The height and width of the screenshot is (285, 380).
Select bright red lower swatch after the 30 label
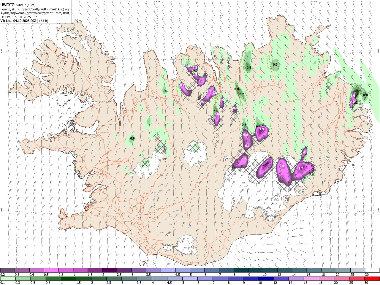pos(372,278)
